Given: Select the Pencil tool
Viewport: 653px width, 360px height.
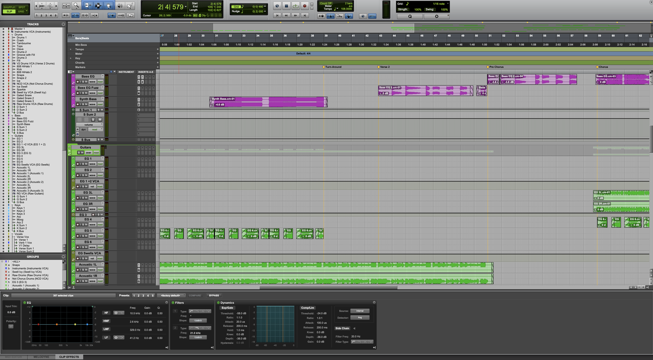Looking at the screenshot, I should (x=130, y=5).
